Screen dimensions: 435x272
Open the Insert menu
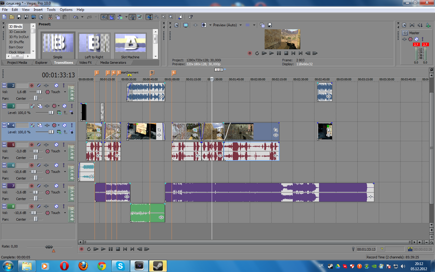coord(38,10)
